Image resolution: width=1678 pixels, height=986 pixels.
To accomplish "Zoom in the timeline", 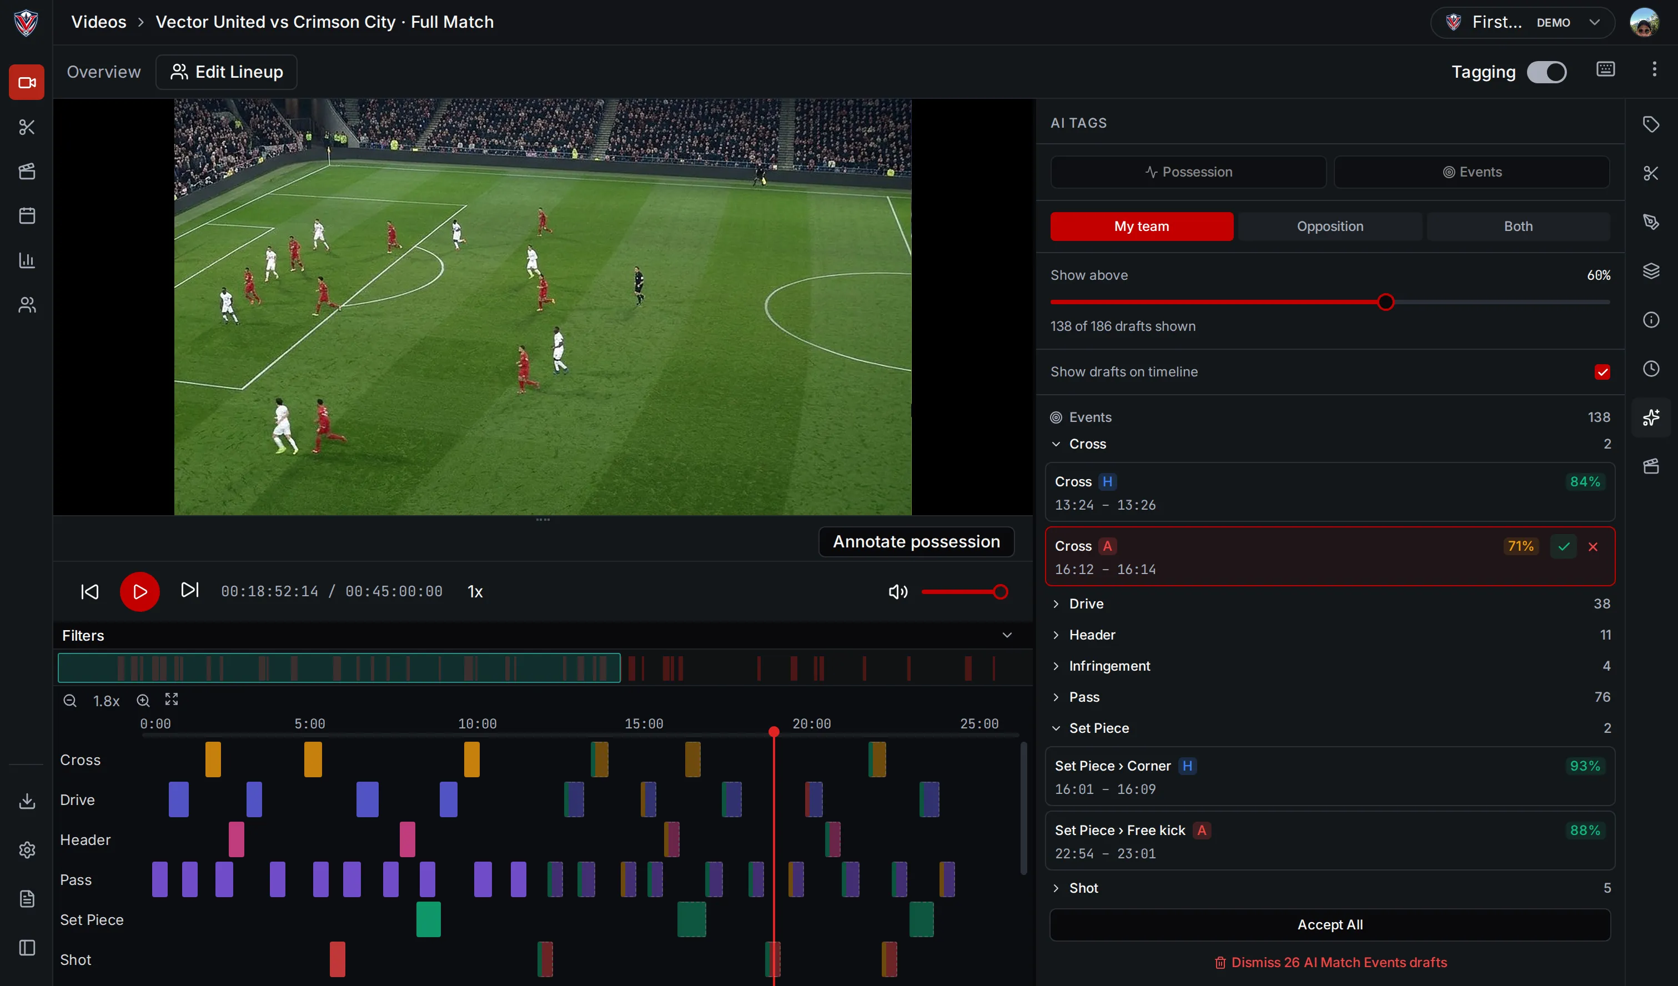I will [143, 701].
